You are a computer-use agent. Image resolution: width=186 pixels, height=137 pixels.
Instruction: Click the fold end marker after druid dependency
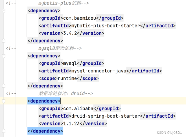[4, 131]
